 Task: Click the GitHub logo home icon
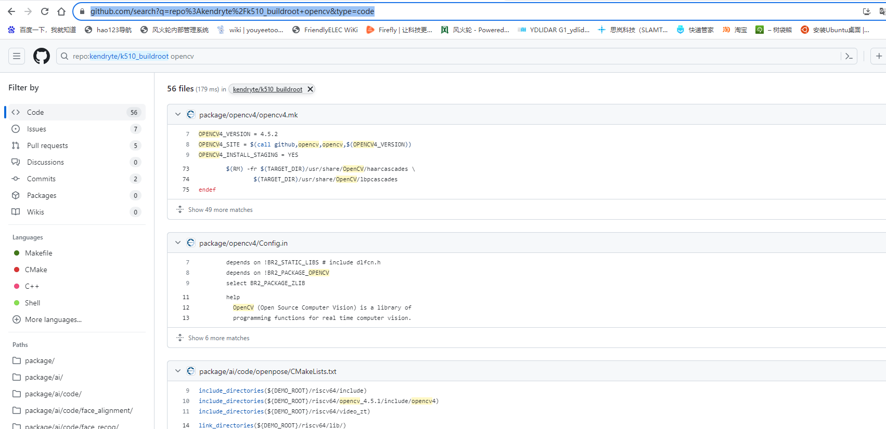(x=42, y=56)
